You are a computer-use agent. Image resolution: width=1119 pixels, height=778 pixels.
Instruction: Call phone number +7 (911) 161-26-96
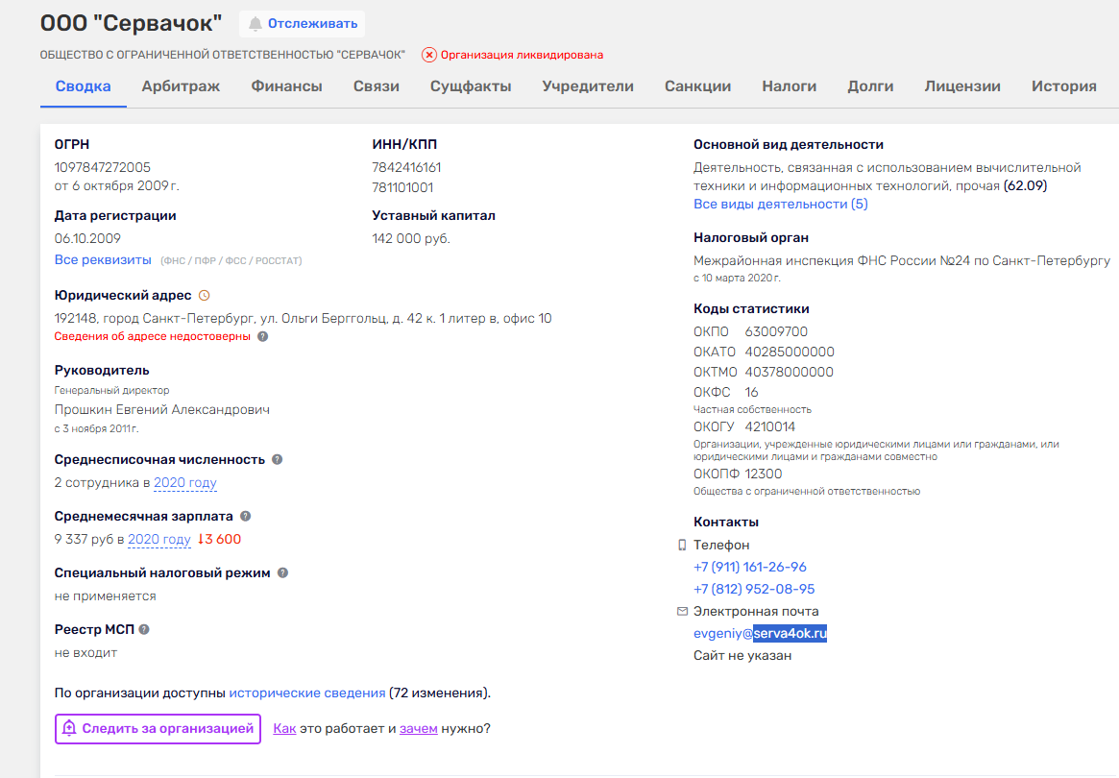750,568
